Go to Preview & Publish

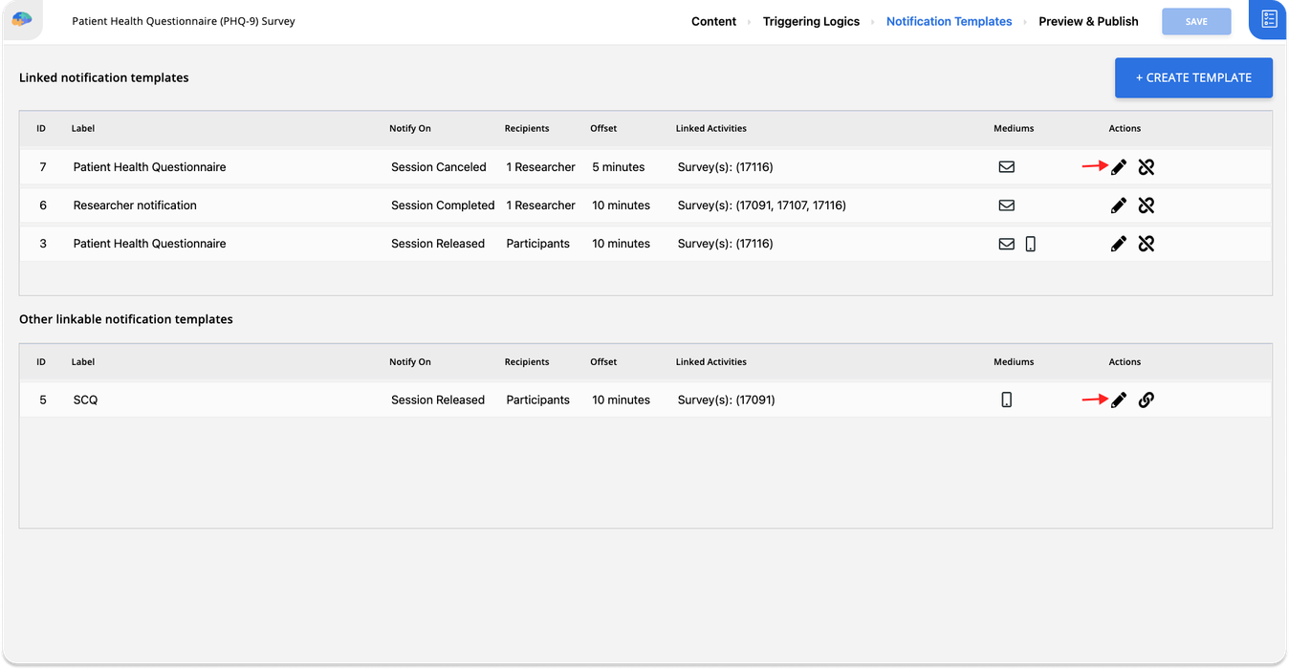tap(1088, 20)
